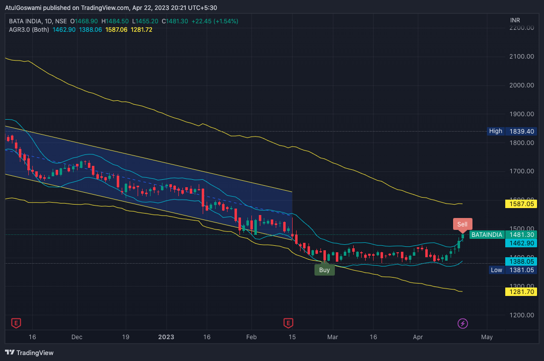
Task: Click the INR currency label
Action: tap(515, 20)
